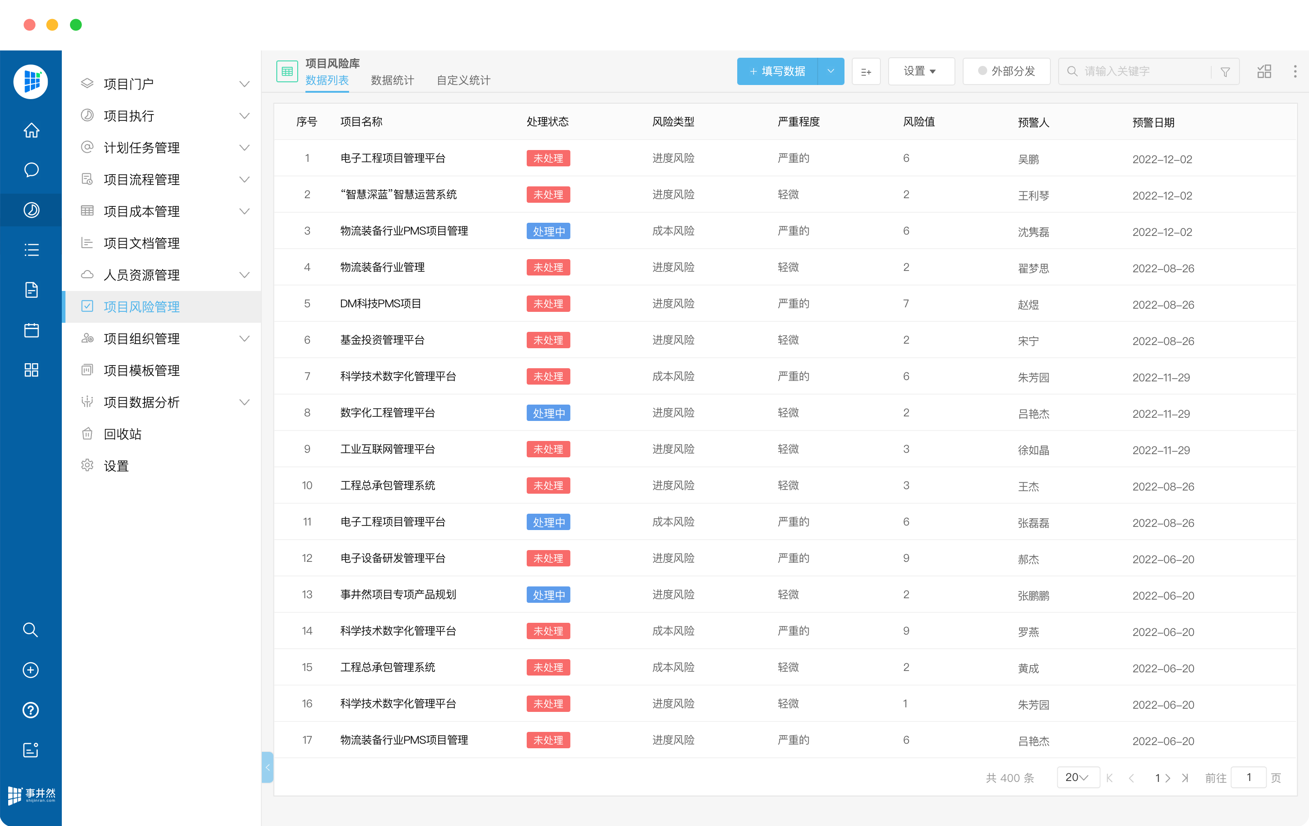Viewport: 1309px width, 826px height.
Task: Open the 设置 dropdown in toolbar
Action: [920, 71]
